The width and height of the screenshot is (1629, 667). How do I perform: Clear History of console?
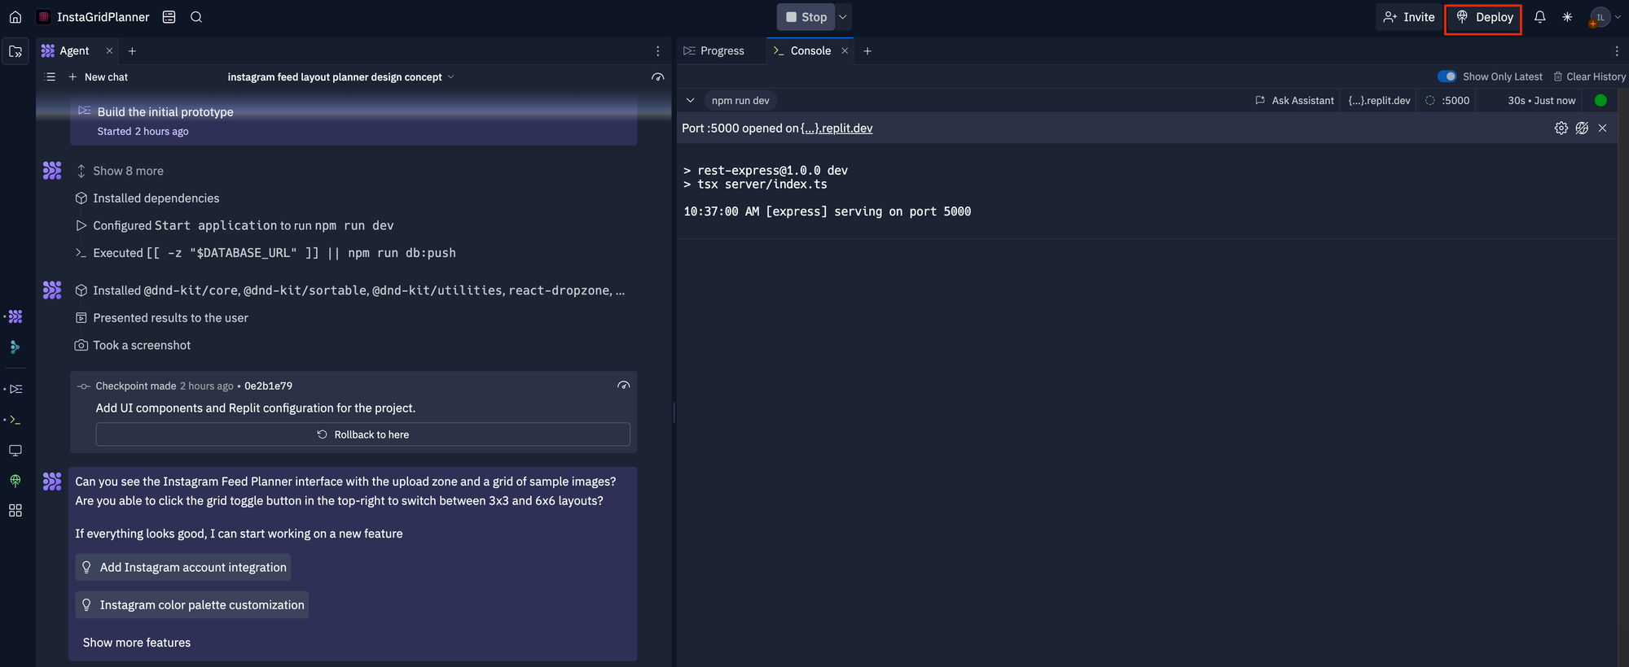tap(1589, 76)
